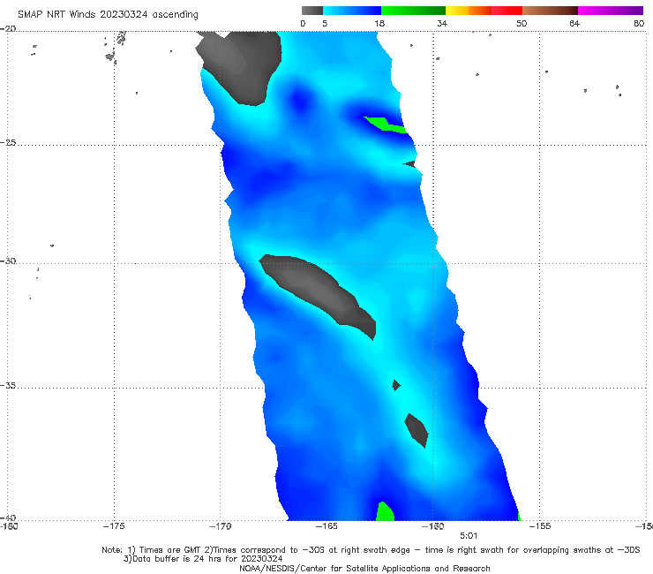The width and height of the screenshot is (653, 574).
Task: Click the longitude label '-155'
Action: tap(540, 526)
